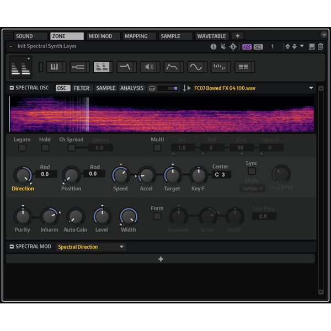Switch to the WAVETABLE tab
This screenshot has width=331, height=331.
pyautogui.click(x=212, y=36)
